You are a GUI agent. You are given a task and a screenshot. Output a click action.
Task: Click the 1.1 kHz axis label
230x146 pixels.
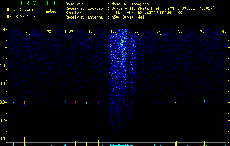tap(3, 47)
